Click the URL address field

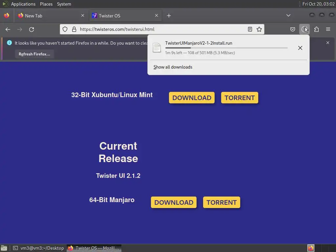(162, 29)
